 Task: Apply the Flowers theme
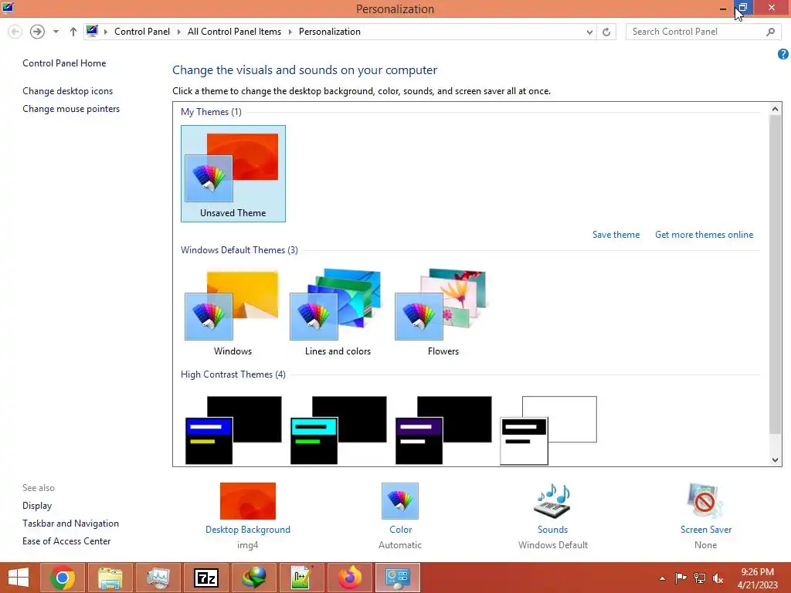(x=443, y=313)
